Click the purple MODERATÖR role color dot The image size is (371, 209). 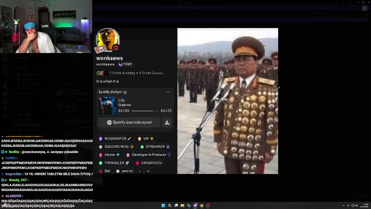(101, 139)
